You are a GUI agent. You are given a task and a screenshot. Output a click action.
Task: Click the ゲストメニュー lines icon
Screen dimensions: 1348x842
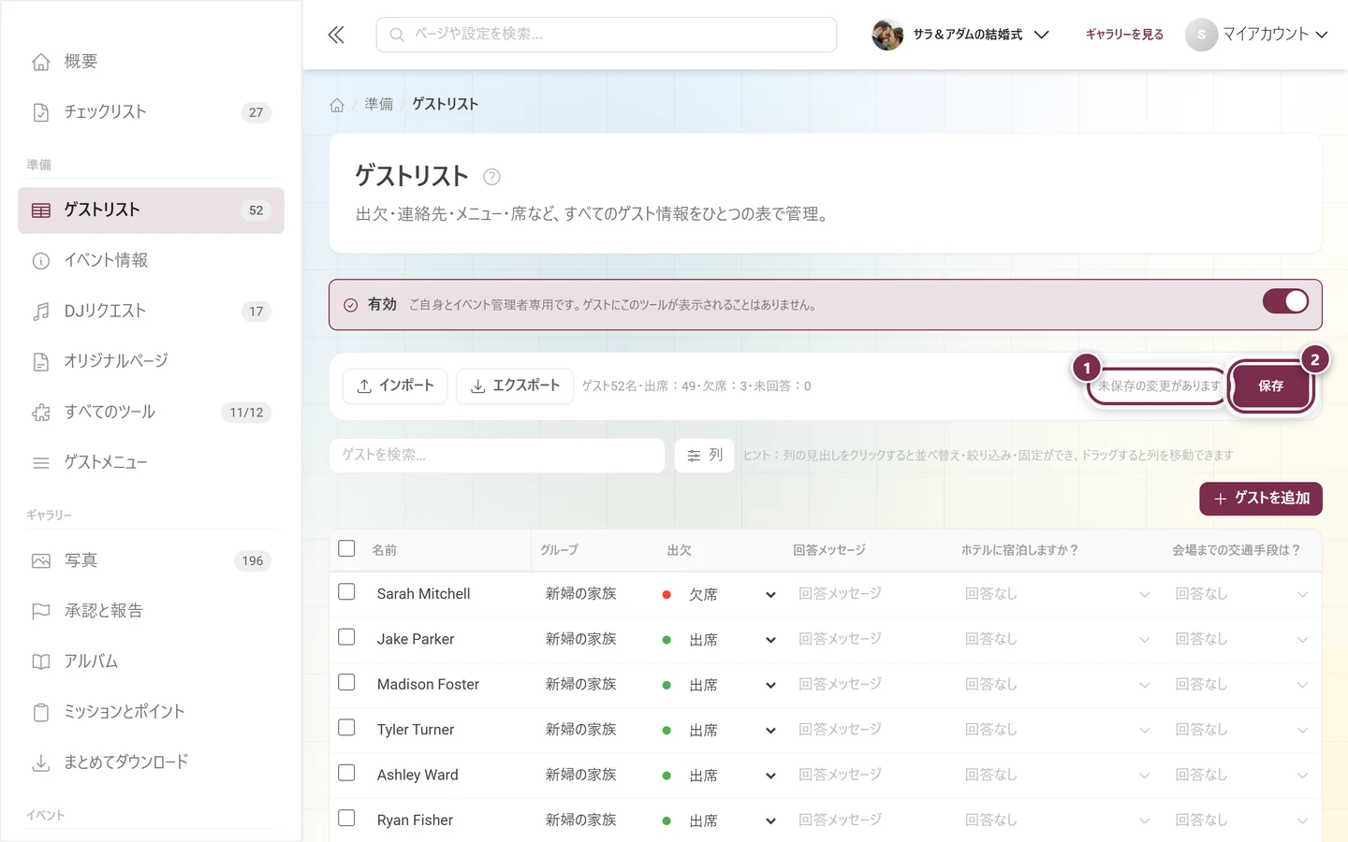(41, 463)
